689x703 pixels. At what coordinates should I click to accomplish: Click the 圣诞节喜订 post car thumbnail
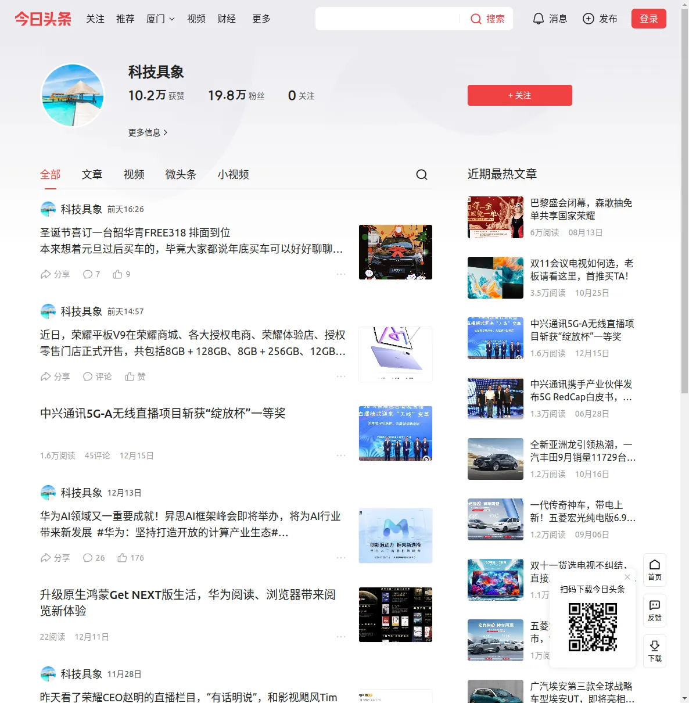tap(396, 252)
